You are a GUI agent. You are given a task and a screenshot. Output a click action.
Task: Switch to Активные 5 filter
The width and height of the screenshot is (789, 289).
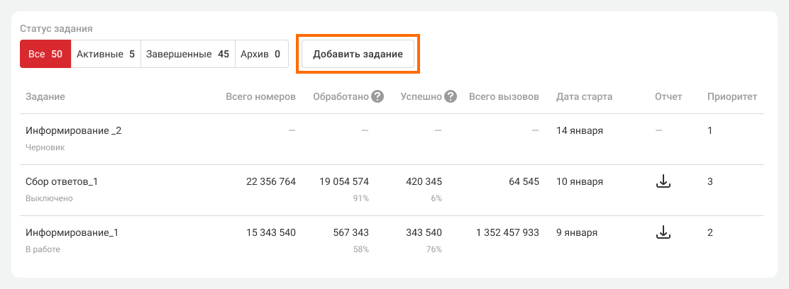(x=106, y=54)
